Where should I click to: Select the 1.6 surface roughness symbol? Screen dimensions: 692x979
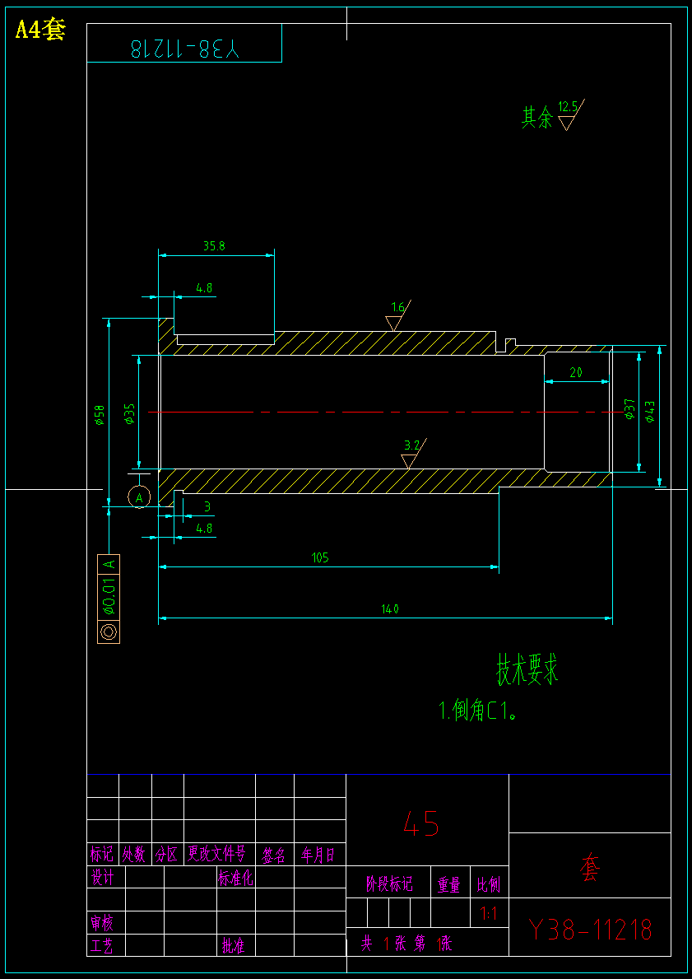click(x=397, y=315)
